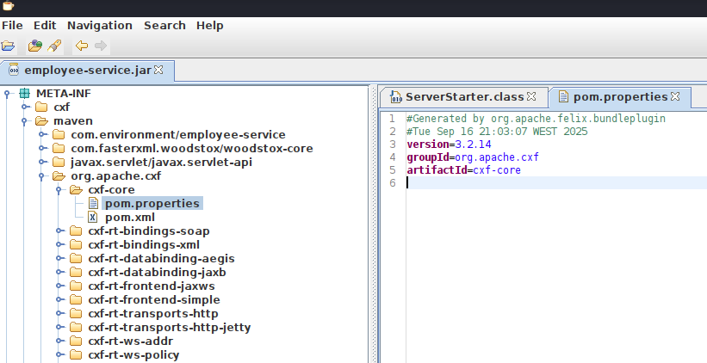The height and width of the screenshot is (363, 707).
Task: Click the woodstox-core folder icon
Action: [59, 148]
